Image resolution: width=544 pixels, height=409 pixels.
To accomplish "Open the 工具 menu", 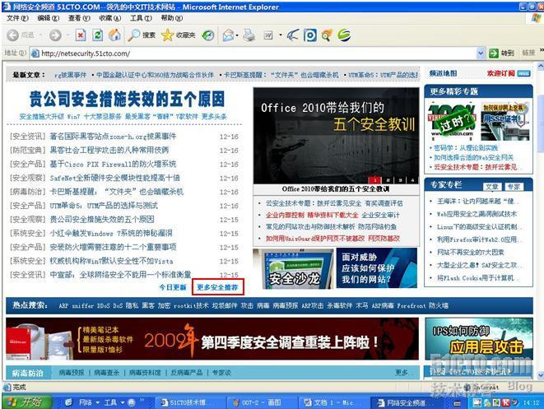I will [141, 18].
